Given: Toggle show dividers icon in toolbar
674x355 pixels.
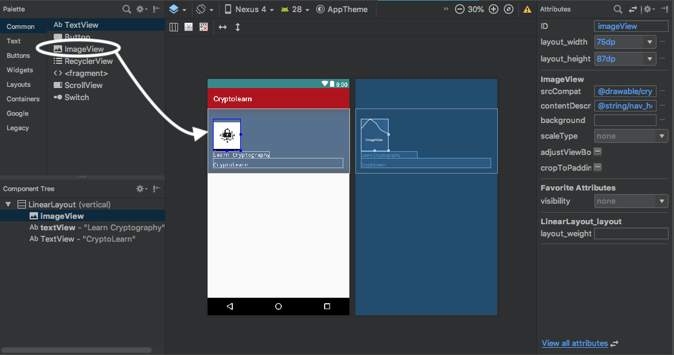Looking at the screenshot, I should 174,27.
